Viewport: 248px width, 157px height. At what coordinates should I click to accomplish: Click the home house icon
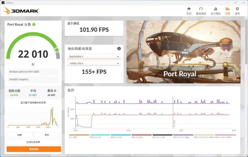(189, 9)
